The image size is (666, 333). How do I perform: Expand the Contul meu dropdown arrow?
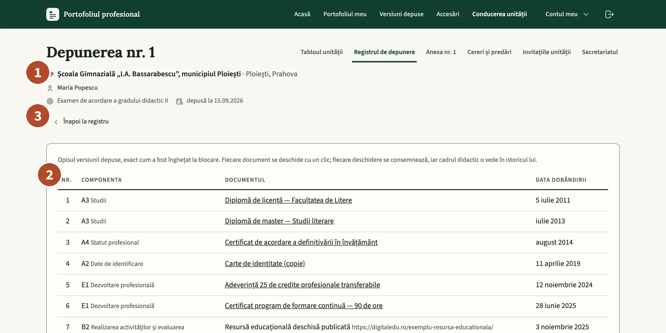pyautogui.click(x=586, y=14)
